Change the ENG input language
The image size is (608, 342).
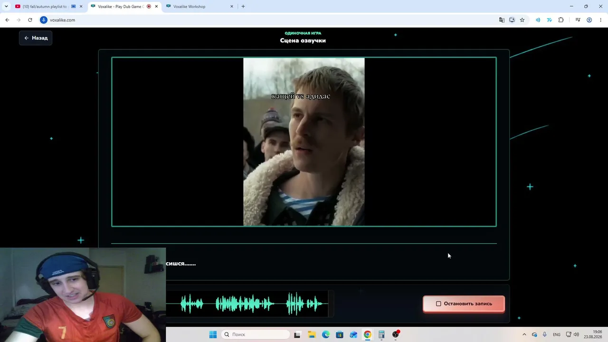(557, 334)
